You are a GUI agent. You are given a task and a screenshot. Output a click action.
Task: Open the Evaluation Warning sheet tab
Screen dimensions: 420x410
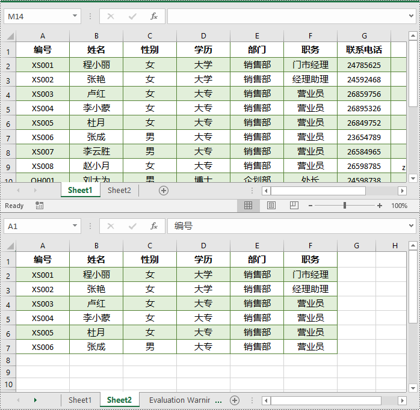click(180, 400)
